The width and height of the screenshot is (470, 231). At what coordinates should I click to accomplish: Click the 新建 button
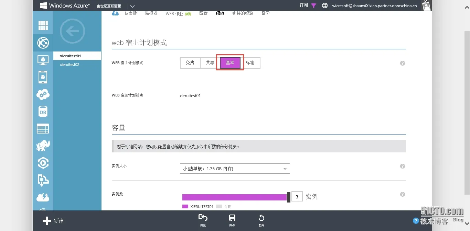tap(53, 221)
